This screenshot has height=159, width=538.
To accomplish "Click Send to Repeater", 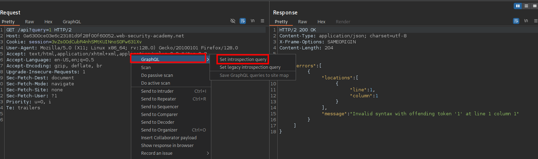I will click(x=158, y=99).
